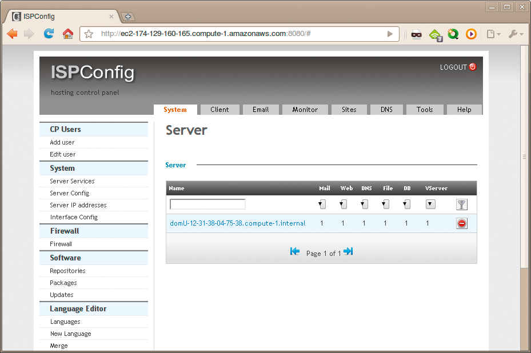The width and height of the screenshot is (531, 353).
Task: Open Languages in sidebar
Action: click(65, 322)
